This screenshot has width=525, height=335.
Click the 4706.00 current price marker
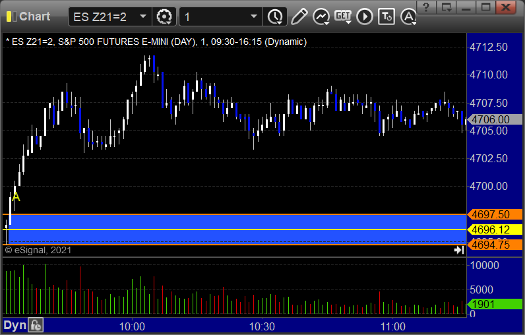click(x=495, y=119)
